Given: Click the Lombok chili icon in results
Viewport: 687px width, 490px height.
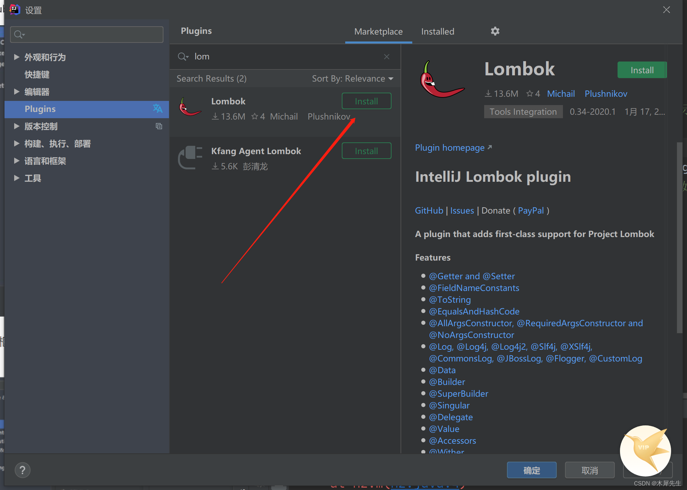Looking at the screenshot, I should 190,107.
